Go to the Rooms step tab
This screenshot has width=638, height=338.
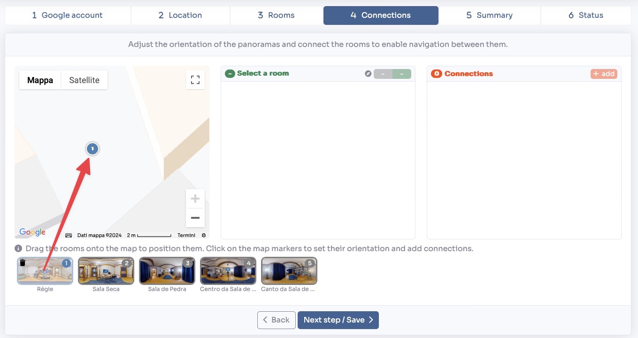tap(276, 15)
